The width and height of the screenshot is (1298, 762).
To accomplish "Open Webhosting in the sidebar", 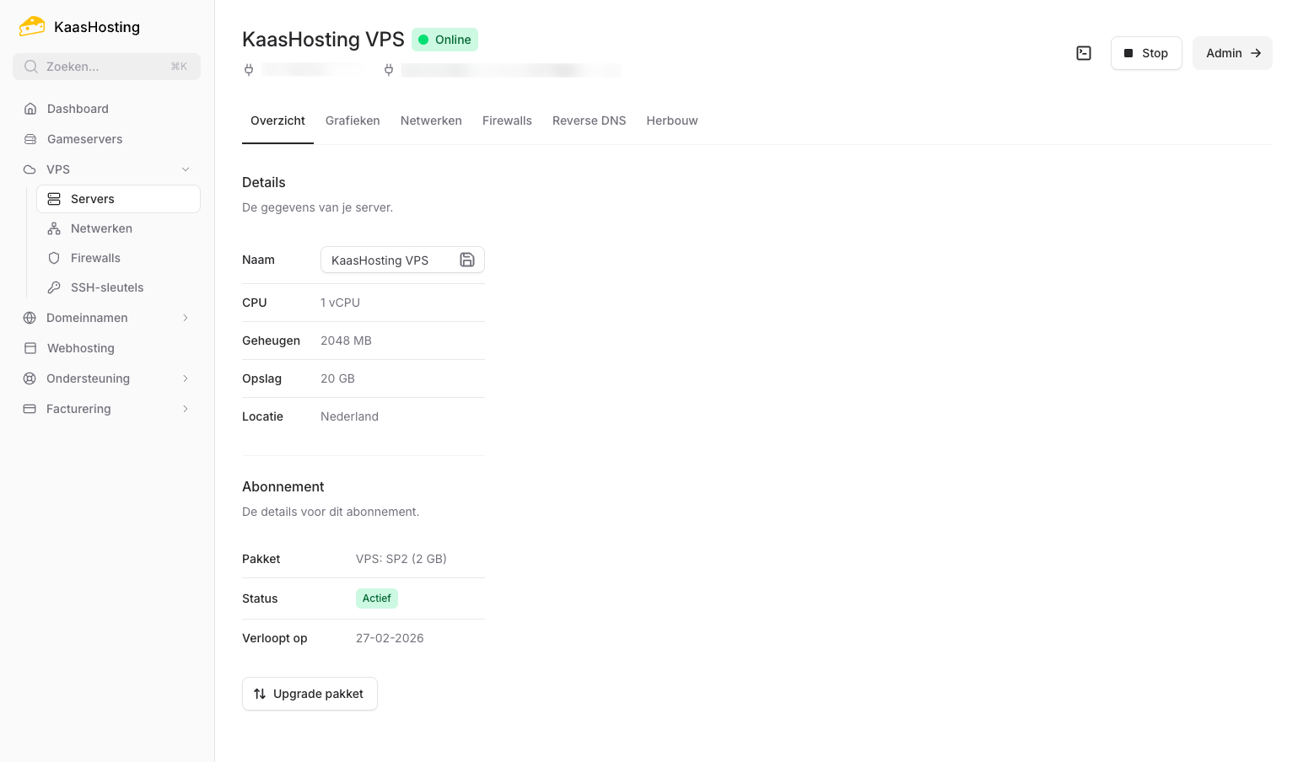I will tap(80, 348).
